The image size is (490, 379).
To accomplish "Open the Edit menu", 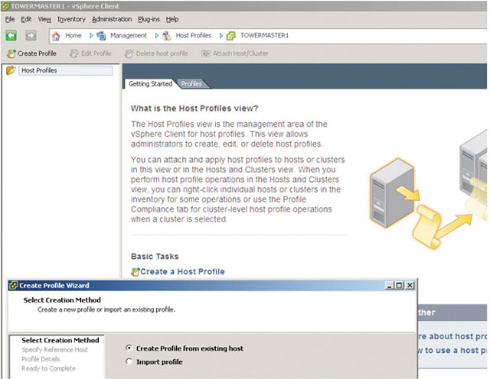I will pos(26,19).
